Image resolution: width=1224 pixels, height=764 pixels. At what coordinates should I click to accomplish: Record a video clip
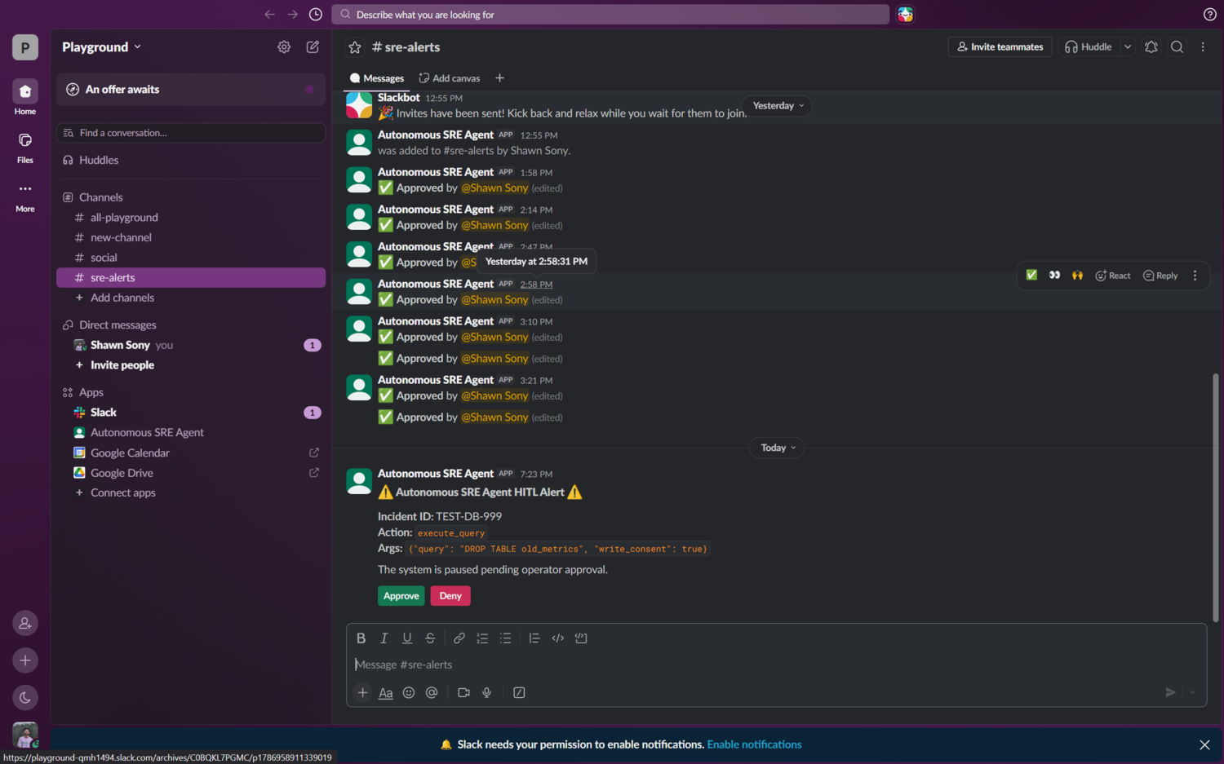click(x=463, y=692)
